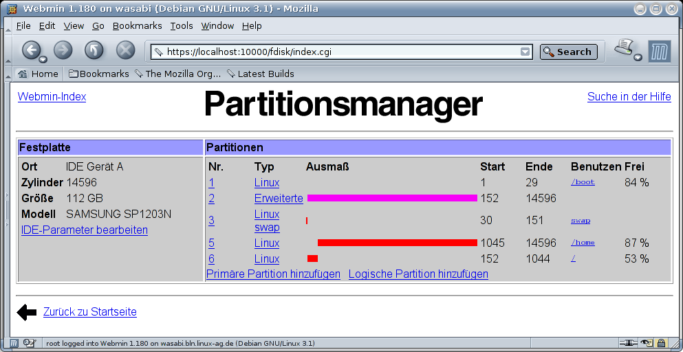Open the Print options dropdown arrow
This screenshot has width=683, height=352.
coord(638,58)
